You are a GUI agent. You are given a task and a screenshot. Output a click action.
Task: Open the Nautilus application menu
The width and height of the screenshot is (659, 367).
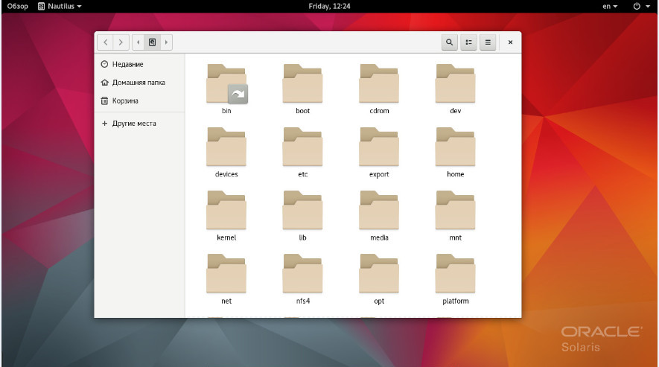(60, 6)
